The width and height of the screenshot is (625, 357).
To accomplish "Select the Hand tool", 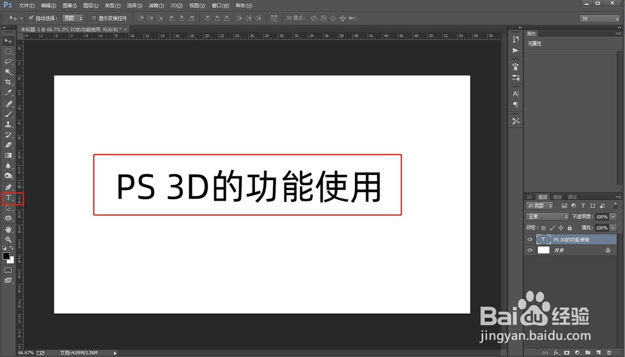I will 8,229.
